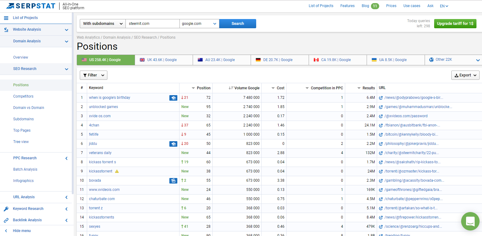Open the google.com search engine dropdown
Image resolution: width=482 pixels, height=236 pixels.
(199, 24)
